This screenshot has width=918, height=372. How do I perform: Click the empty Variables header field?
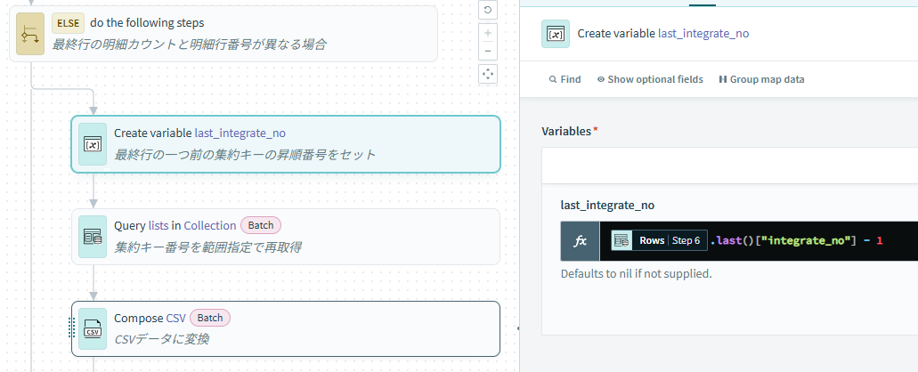729,166
